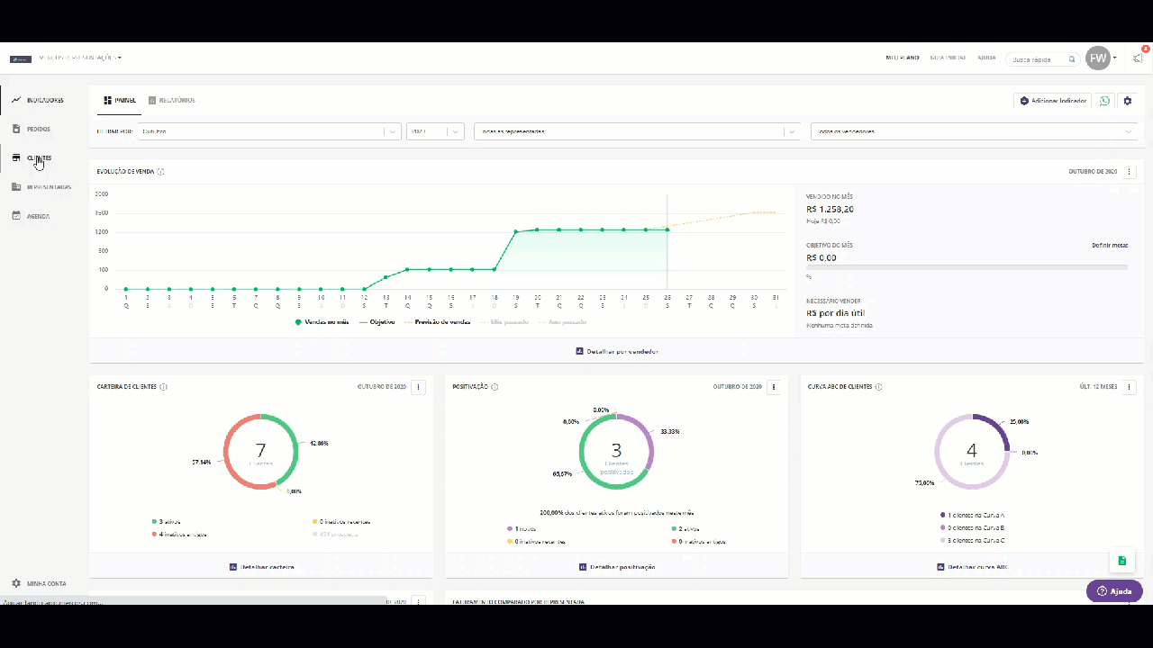The width and height of the screenshot is (1153, 648).
Task: Expand the FW user avatar menu
Action: (x=1100, y=58)
